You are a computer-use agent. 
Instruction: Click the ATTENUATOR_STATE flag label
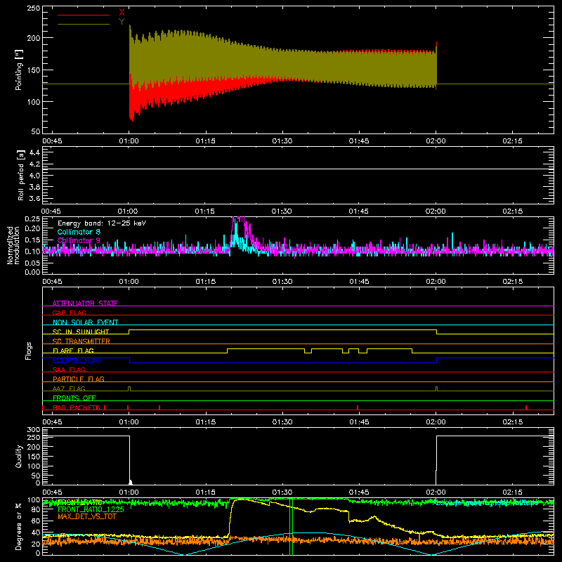pos(85,303)
